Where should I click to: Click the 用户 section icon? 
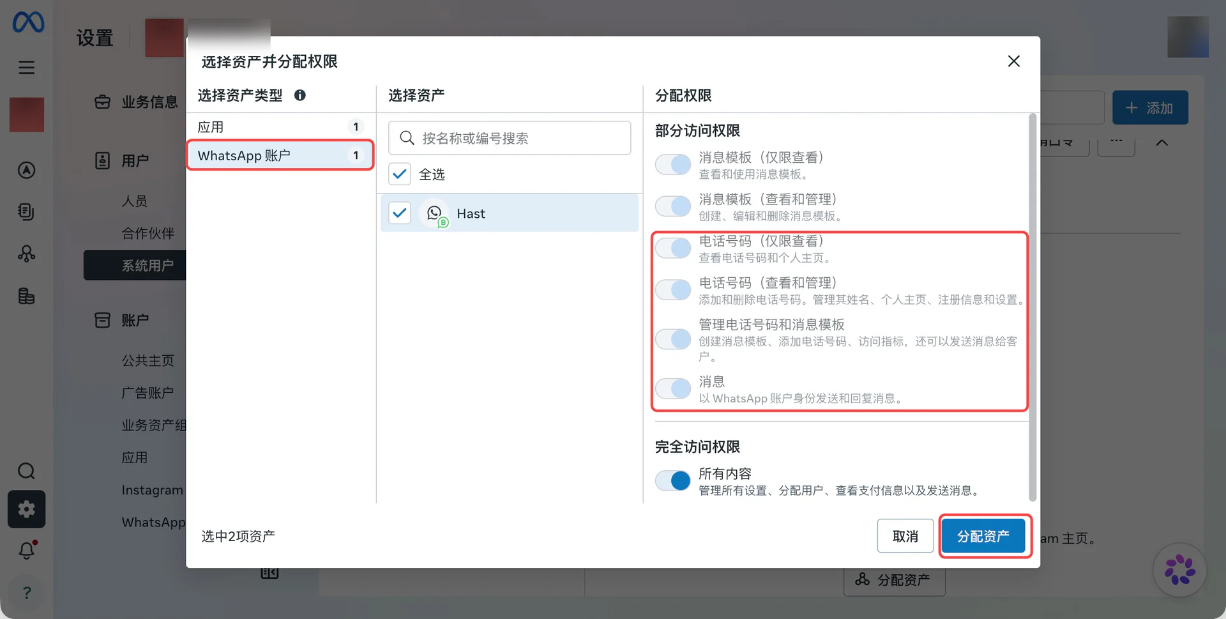[x=102, y=160]
